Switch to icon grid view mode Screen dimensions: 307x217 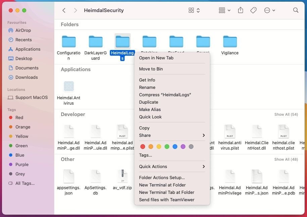pos(191,10)
